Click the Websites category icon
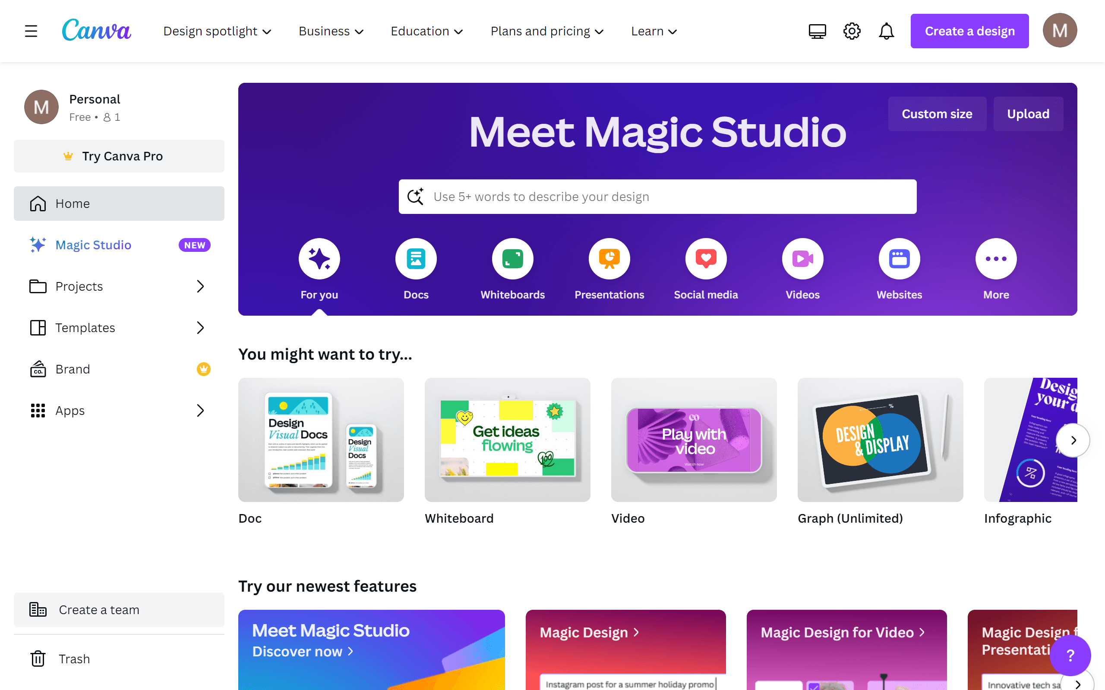The height and width of the screenshot is (690, 1105). coord(899,259)
